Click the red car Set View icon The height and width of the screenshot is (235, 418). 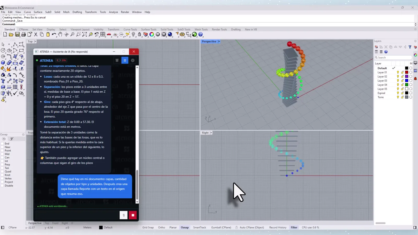coord(109,34)
